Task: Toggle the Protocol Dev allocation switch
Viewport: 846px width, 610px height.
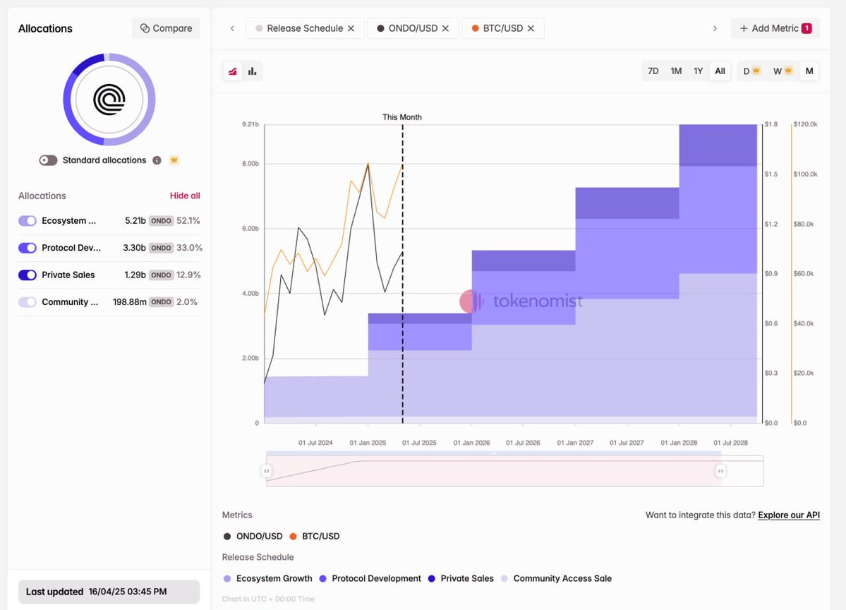Action: (28, 248)
